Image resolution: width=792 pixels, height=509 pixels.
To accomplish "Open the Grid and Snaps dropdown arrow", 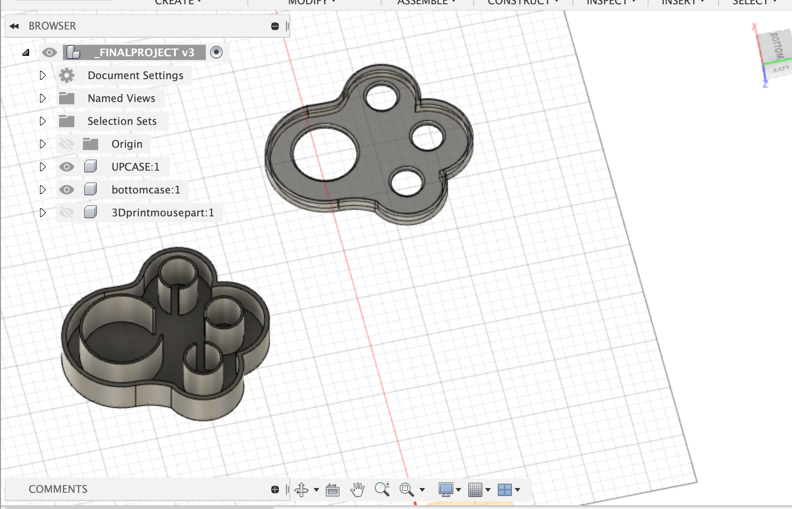I will coord(487,490).
